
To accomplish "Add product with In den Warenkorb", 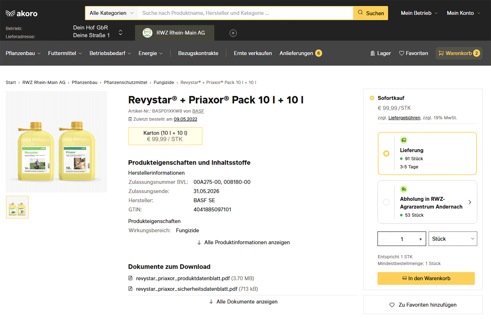I will 426,278.
